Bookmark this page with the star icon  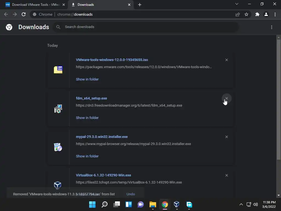coord(246,14)
